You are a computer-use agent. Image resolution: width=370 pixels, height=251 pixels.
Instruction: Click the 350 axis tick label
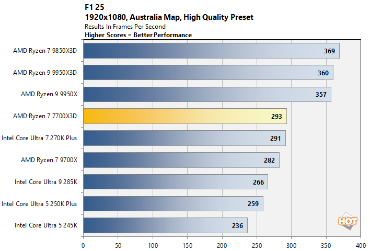pos(326,246)
